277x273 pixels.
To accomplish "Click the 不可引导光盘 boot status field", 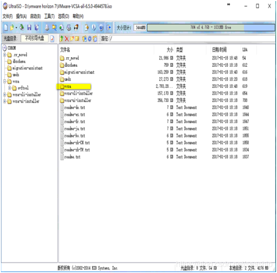I will click(35, 38).
